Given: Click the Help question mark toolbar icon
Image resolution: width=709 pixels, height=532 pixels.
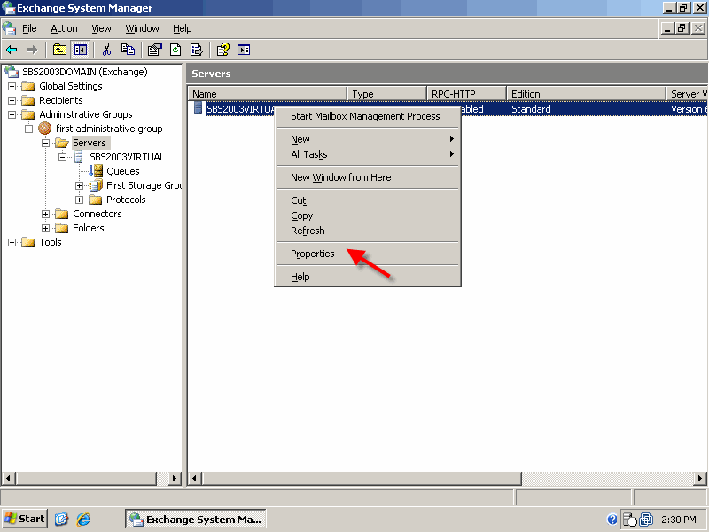Looking at the screenshot, I should click(223, 50).
